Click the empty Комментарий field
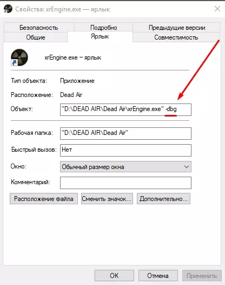 pos(125,183)
